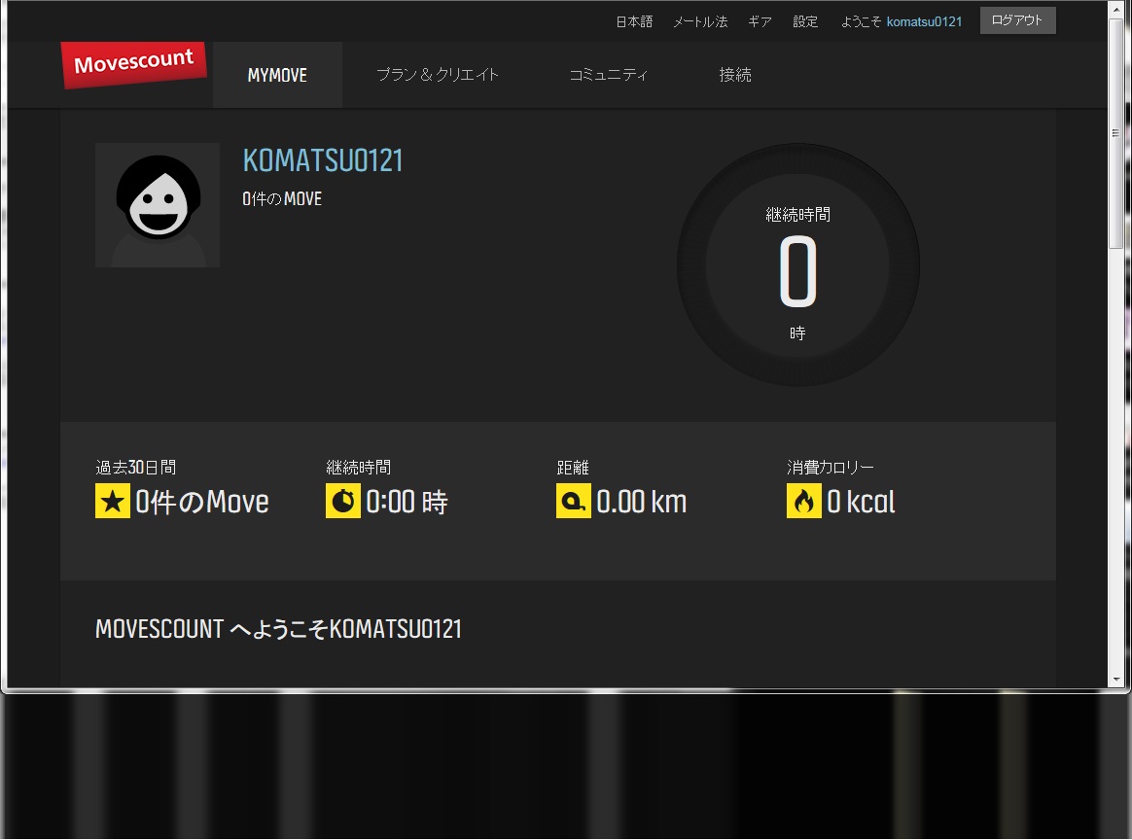
Task: Click the 0件のMOVE text under username
Action: click(x=282, y=199)
